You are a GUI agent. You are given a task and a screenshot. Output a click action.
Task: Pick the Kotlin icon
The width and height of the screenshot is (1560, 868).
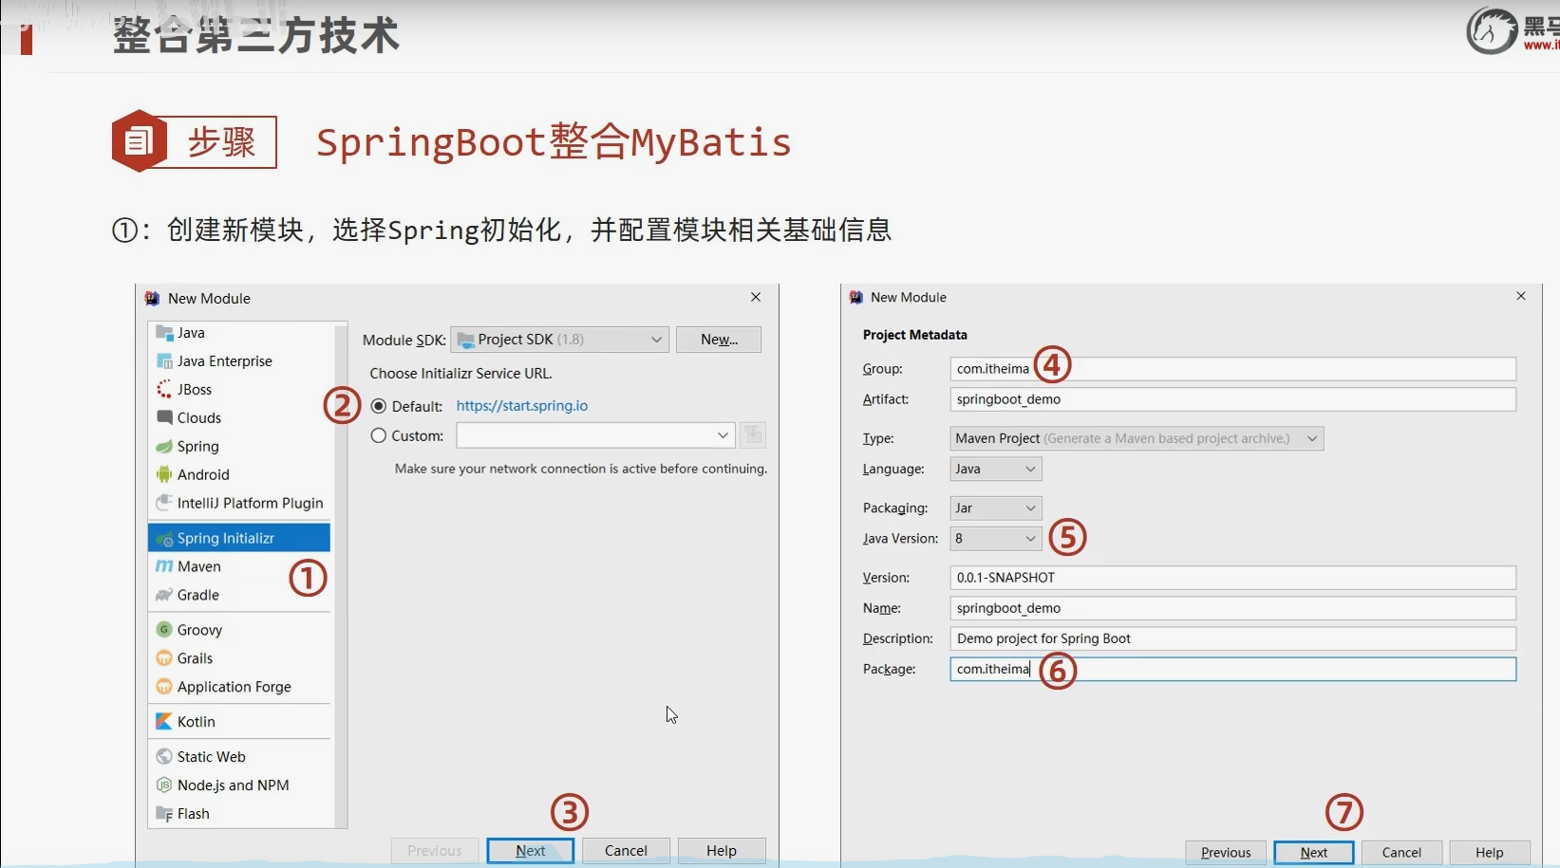point(164,722)
